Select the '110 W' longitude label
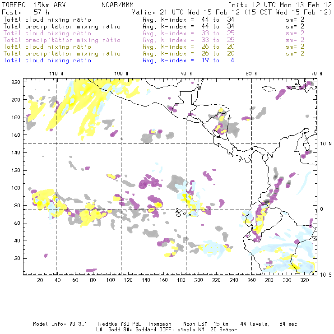The width and height of the screenshot is (334, 334). [56, 74]
